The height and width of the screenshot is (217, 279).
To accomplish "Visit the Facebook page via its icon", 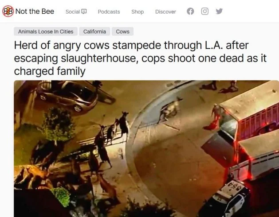I will (x=190, y=12).
